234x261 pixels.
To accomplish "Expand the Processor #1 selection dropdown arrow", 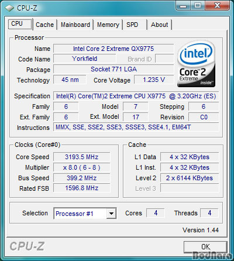I will tap(111, 214).
